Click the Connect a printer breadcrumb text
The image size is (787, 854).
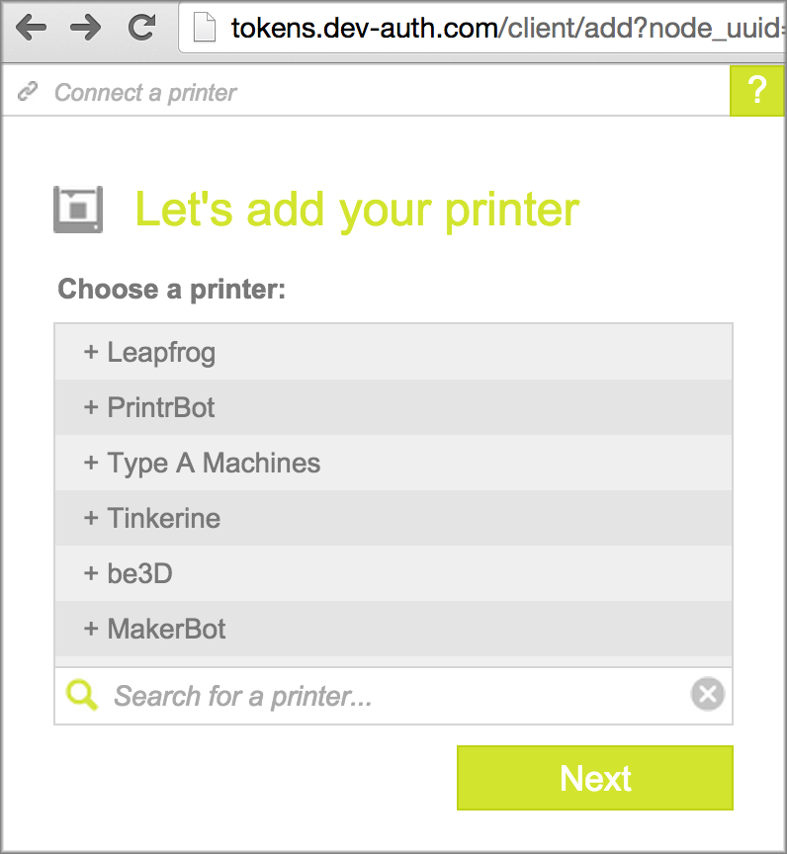pyautogui.click(x=145, y=93)
